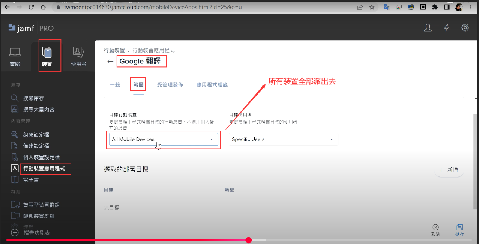Open the 應用程式組態 tab

pos(212,85)
